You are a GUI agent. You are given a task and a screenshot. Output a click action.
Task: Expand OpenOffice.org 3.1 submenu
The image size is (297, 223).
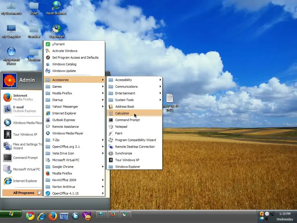coord(75,147)
